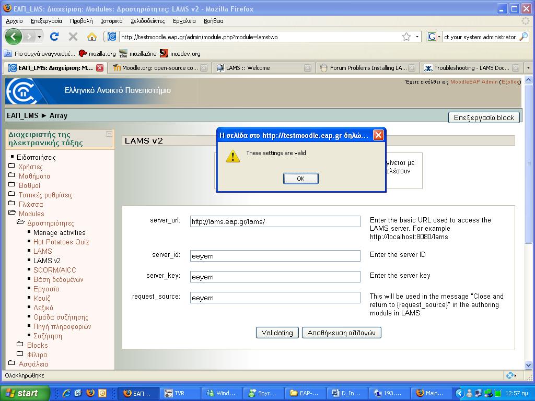Open the tab list dropdown arrow
Screen dimensions: 535x401
tap(528, 68)
